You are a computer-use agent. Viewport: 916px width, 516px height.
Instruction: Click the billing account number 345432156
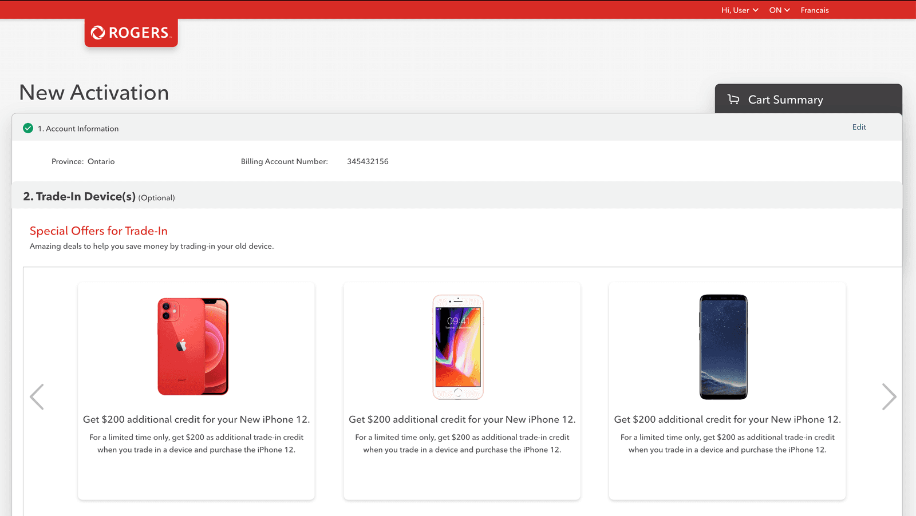[368, 161]
